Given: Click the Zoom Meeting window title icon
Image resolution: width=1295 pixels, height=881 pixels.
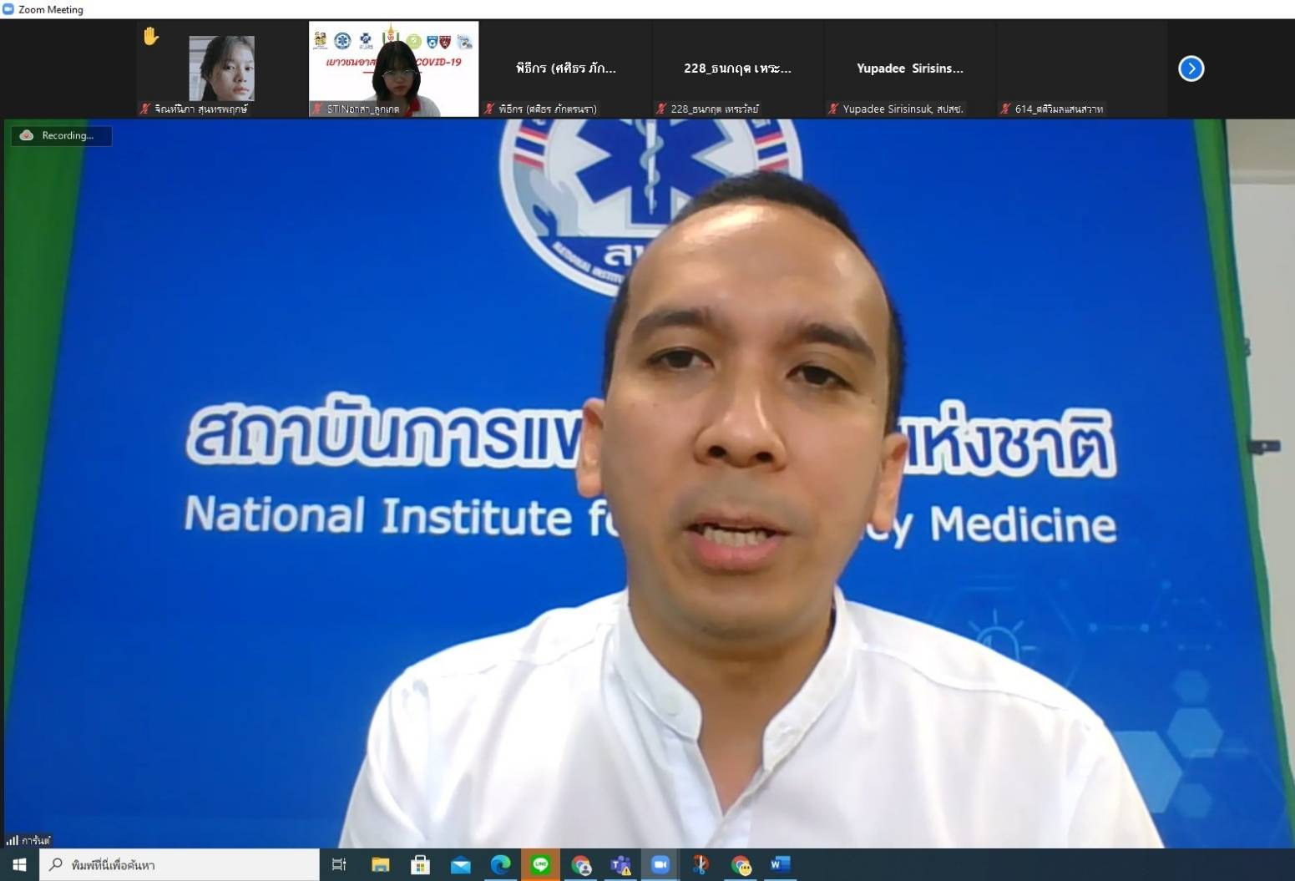Looking at the screenshot, I should coord(8,9).
